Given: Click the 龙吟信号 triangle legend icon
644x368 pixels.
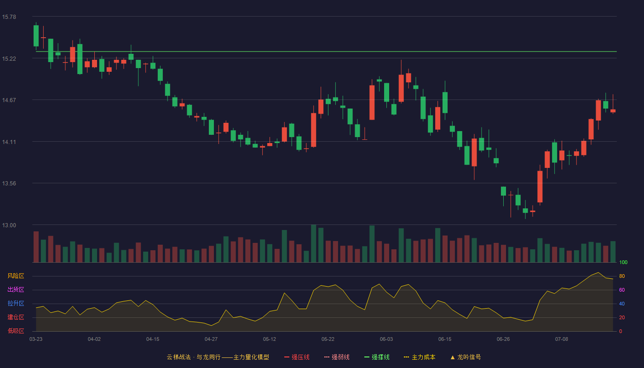Looking at the screenshot, I should click(x=453, y=357).
